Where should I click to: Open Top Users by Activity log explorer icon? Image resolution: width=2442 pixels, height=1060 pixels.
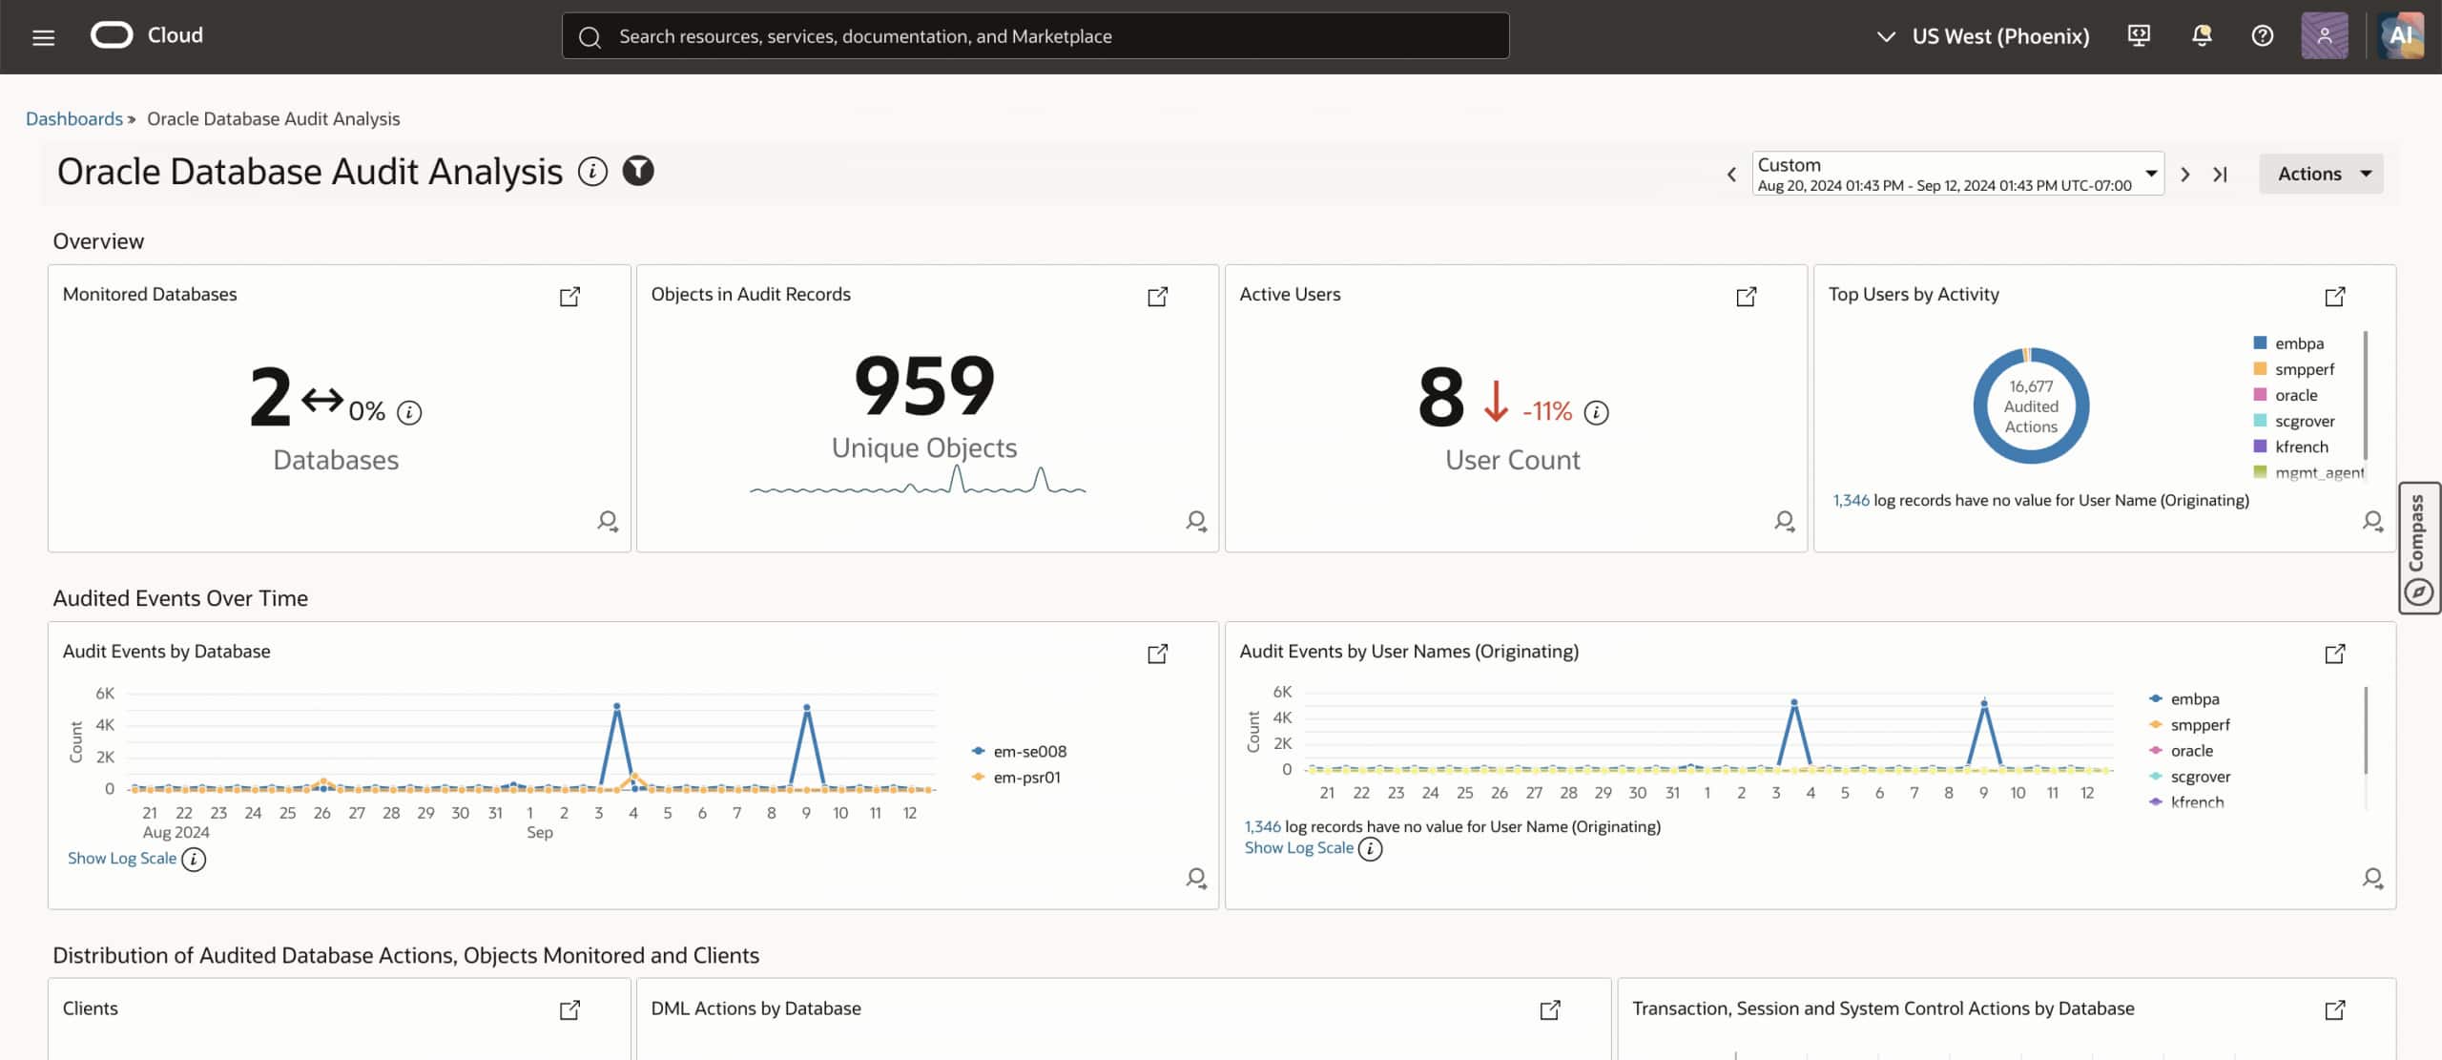(x=2373, y=521)
